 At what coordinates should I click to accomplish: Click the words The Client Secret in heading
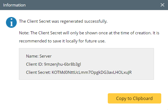tap(33, 21)
